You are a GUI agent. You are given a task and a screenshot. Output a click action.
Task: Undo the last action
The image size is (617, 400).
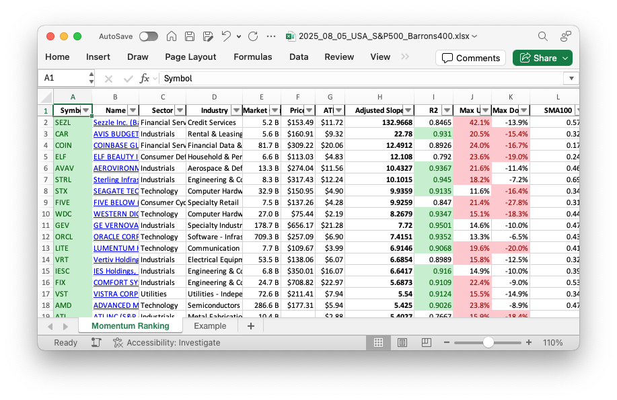226,36
